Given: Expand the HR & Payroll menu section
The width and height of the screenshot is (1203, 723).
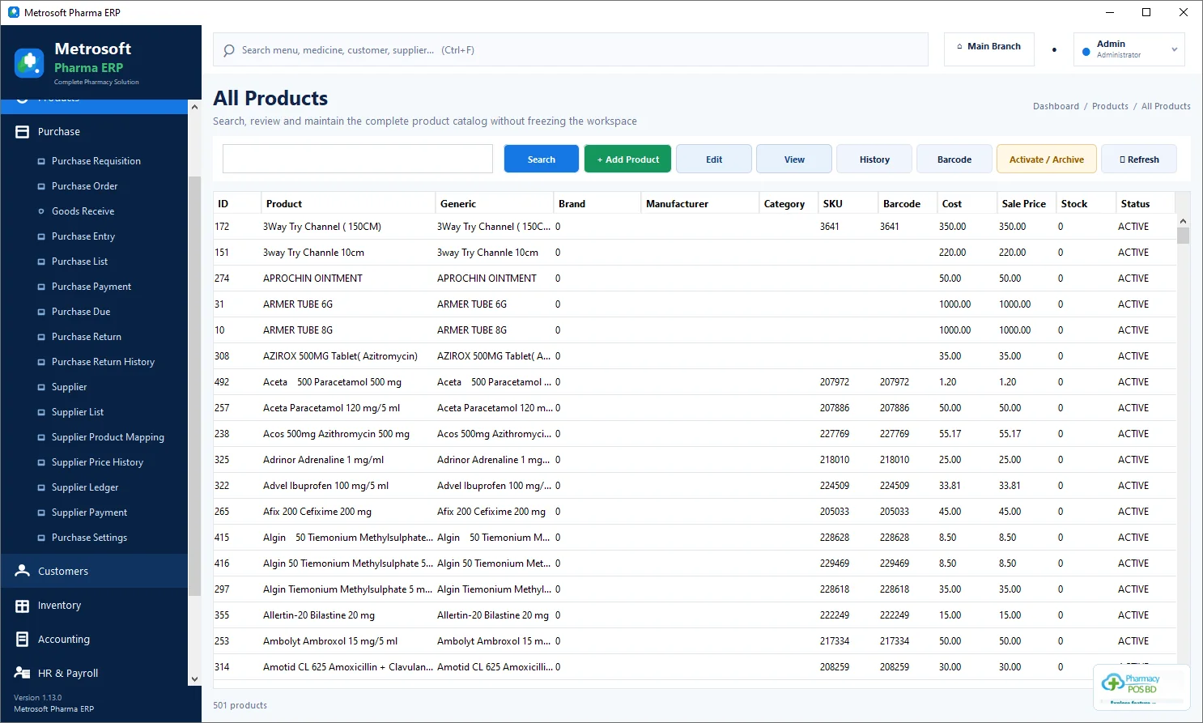Looking at the screenshot, I should click(x=95, y=674).
